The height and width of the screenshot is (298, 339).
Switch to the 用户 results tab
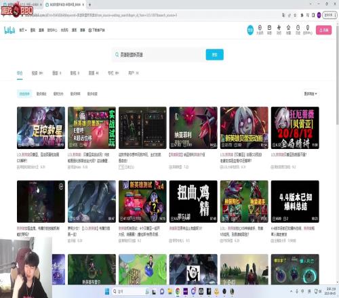click(x=134, y=73)
